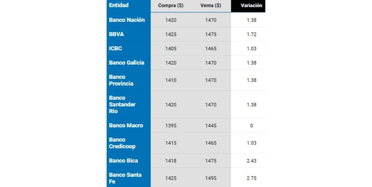Choose Banco Santander Río entry
This screenshot has width=372, height=187.
[124, 105]
